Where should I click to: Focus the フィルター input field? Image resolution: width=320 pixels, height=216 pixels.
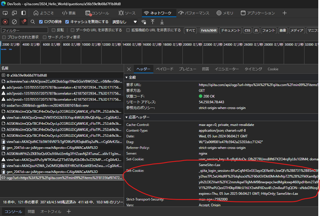24,30
